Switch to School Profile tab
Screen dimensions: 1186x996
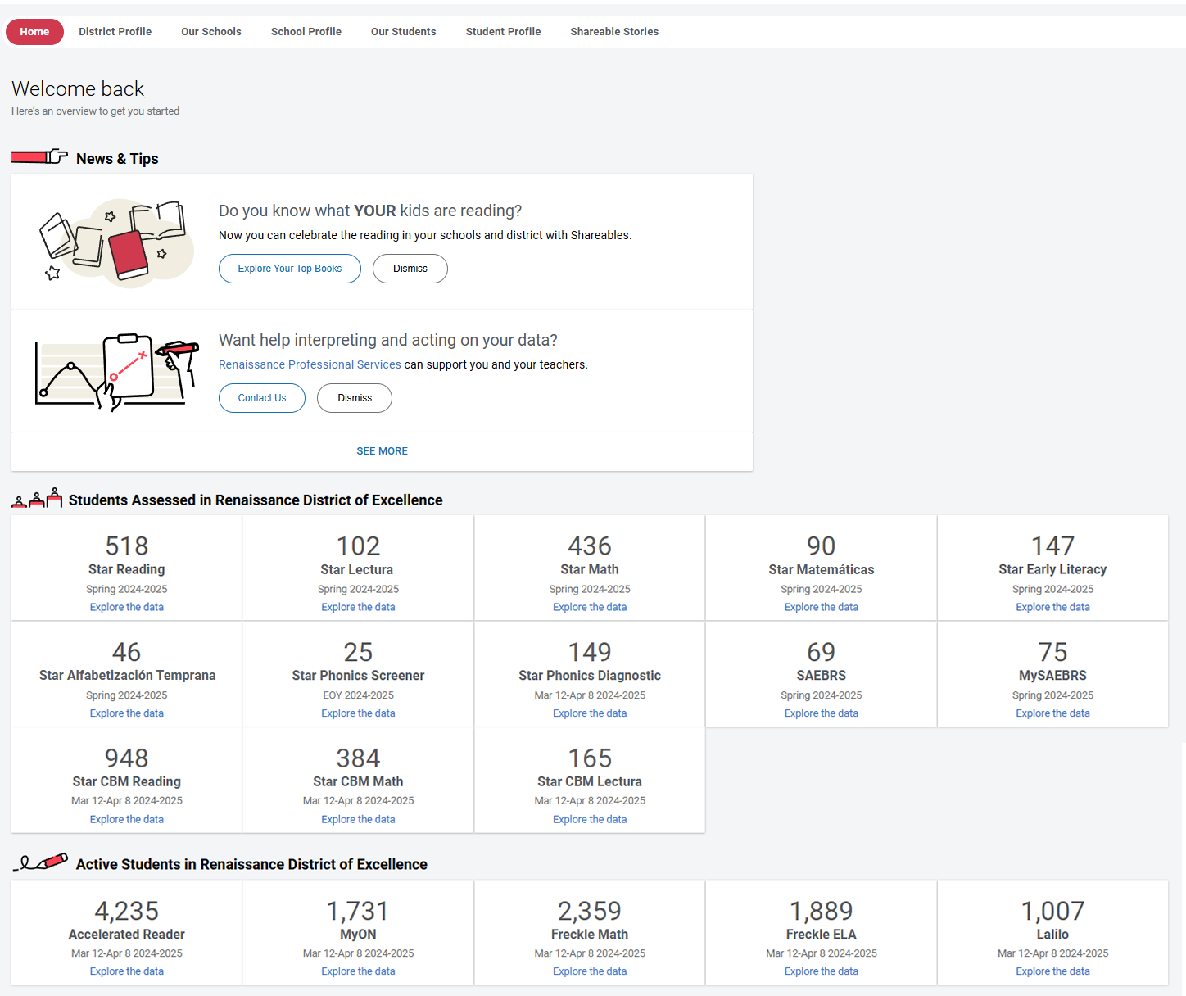pyautogui.click(x=306, y=32)
